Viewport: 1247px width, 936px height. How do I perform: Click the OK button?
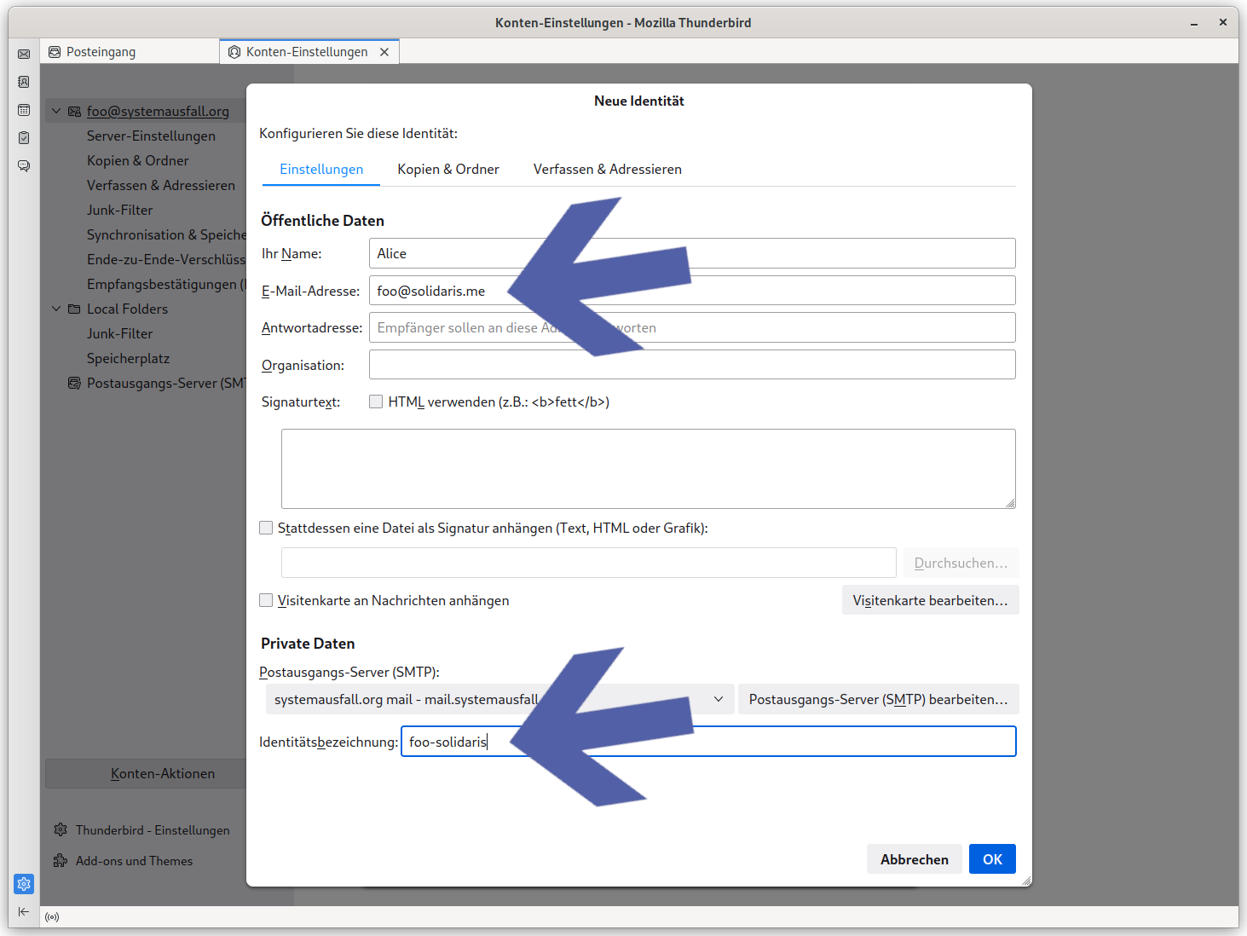tap(992, 859)
